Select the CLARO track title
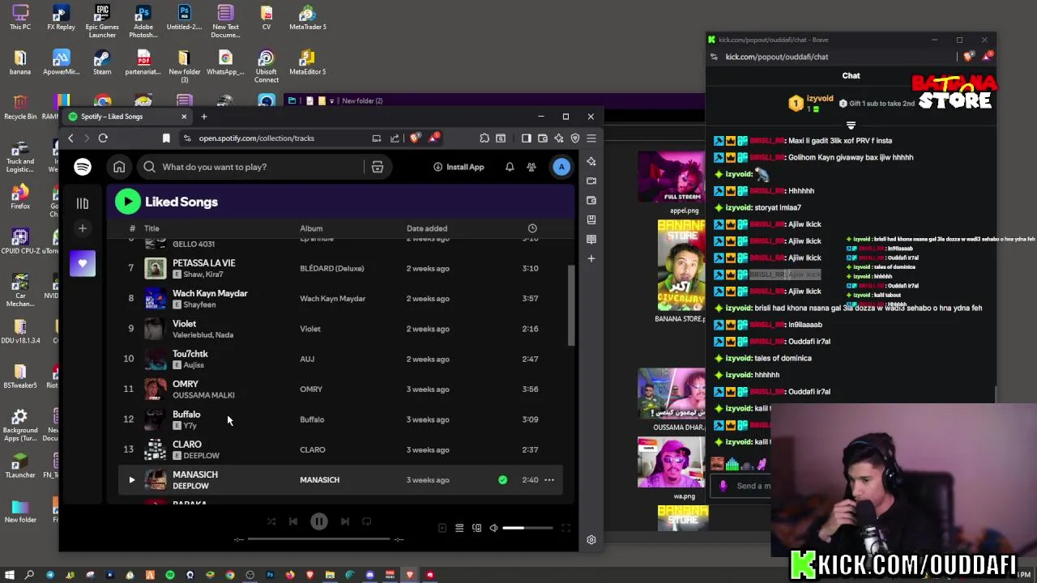Viewport: 1037px width, 583px height. point(187,445)
